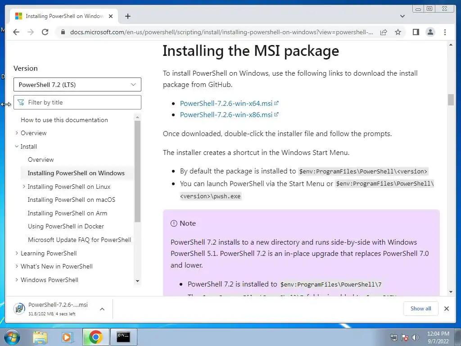Close the downloads bar

[x=446, y=308]
